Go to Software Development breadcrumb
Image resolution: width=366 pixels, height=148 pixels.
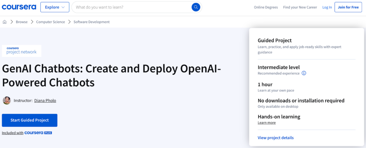click(x=91, y=22)
